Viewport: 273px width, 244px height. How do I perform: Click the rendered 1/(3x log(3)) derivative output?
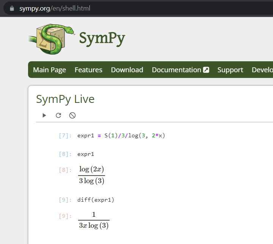(94, 221)
